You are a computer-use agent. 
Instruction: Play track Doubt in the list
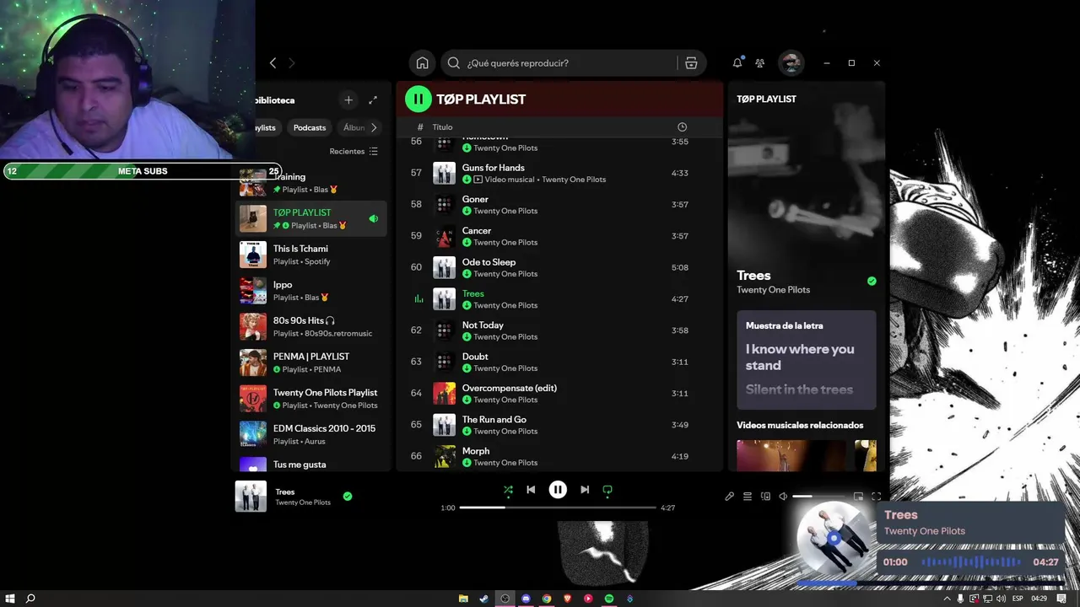(x=559, y=362)
